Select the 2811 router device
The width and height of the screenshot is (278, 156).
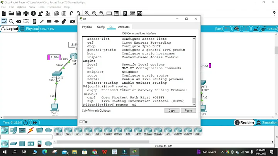pos(198,131)
